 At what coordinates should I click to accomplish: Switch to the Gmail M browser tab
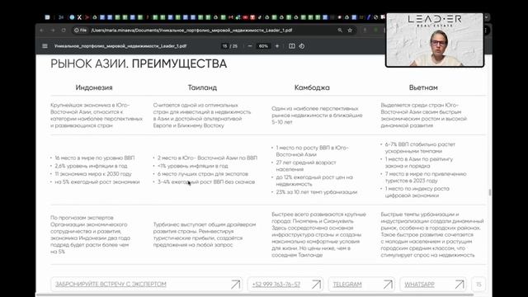[x=231, y=17]
